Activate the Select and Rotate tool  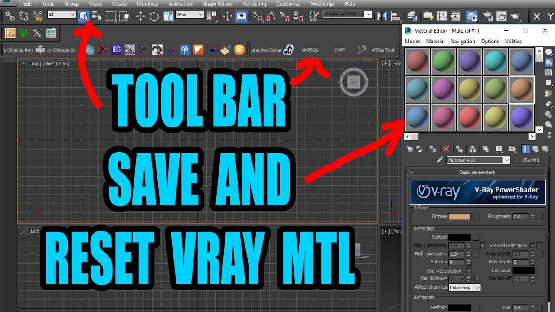pyautogui.click(x=154, y=16)
